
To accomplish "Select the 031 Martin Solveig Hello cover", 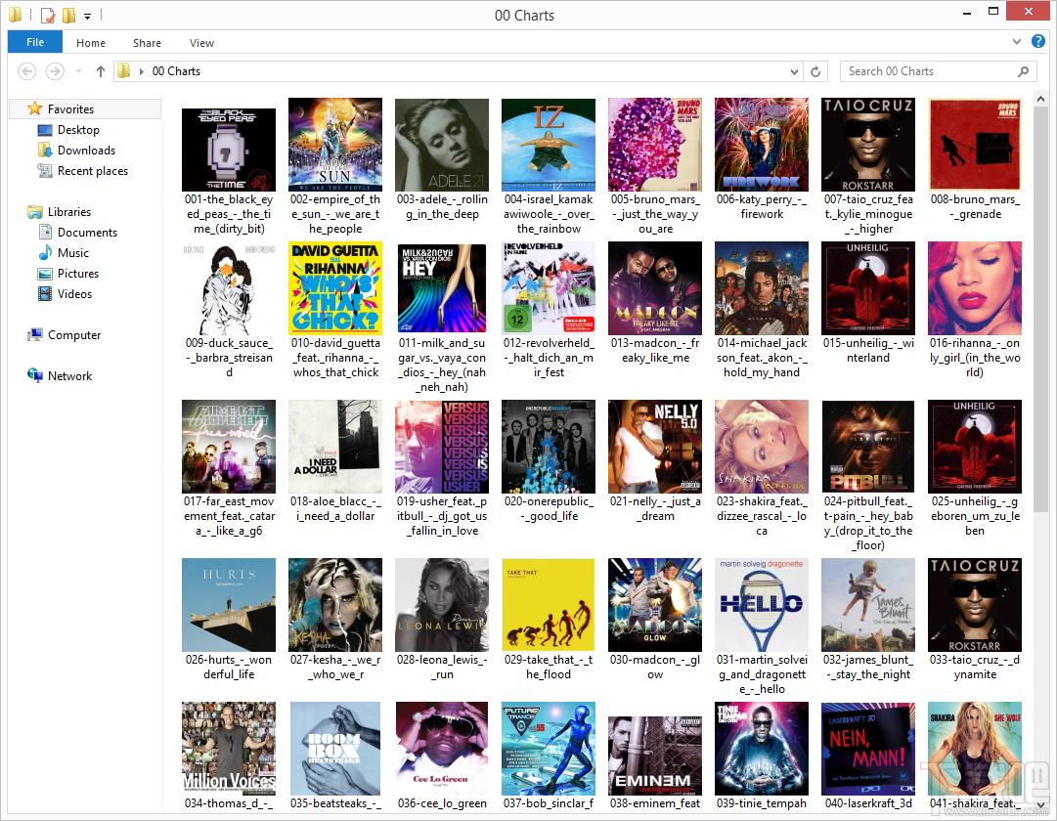I will (x=762, y=605).
